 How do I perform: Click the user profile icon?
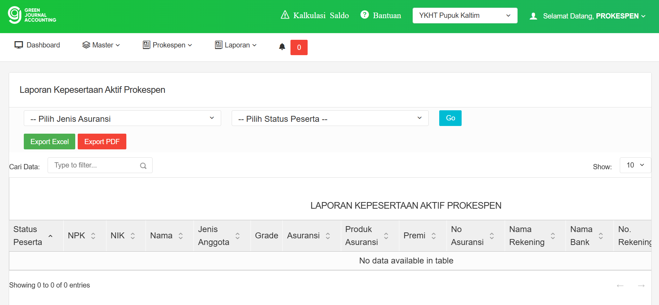[533, 16]
